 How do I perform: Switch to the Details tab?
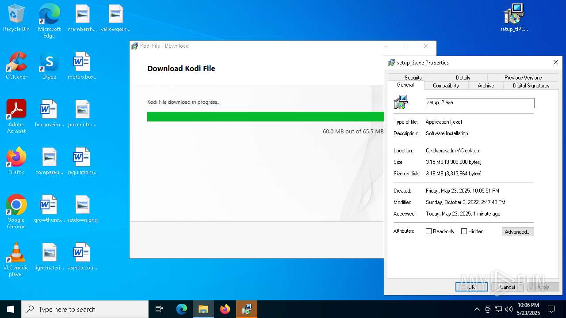(x=463, y=77)
